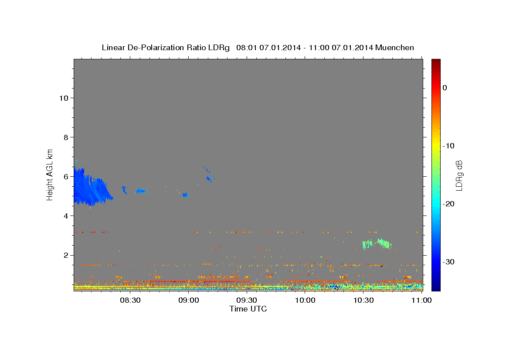The height and width of the screenshot is (349, 523).
Task: Click the 09:00 time tick label
Action: 189,301
